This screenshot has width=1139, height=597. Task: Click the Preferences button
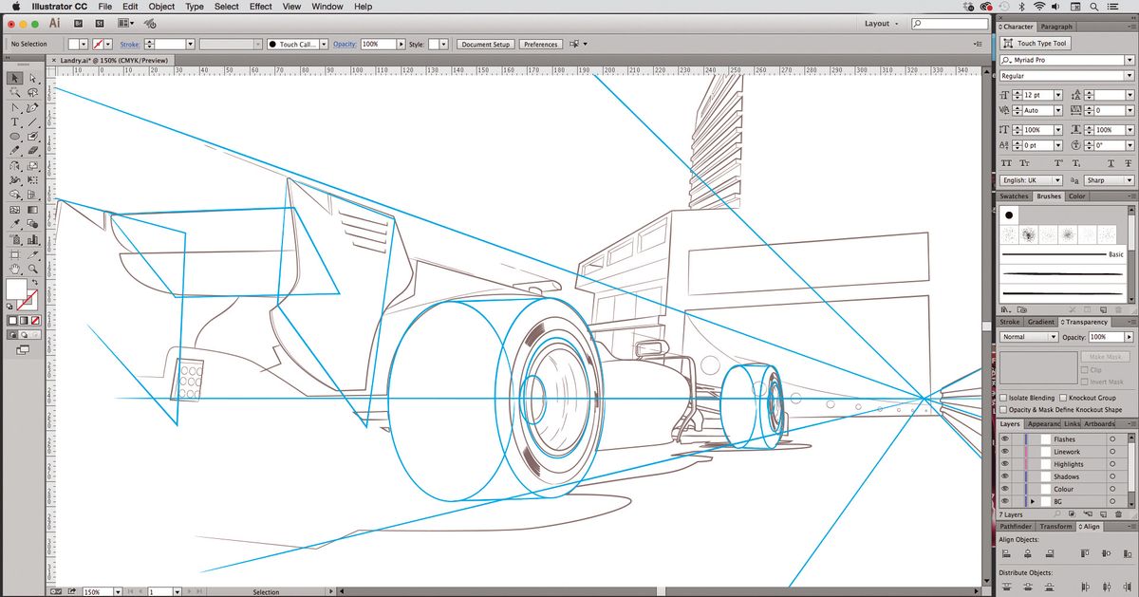[x=541, y=43]
